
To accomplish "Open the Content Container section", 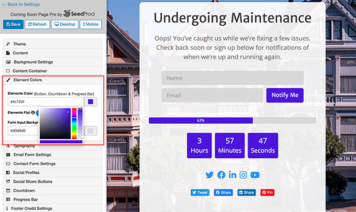I will (52, 71).
